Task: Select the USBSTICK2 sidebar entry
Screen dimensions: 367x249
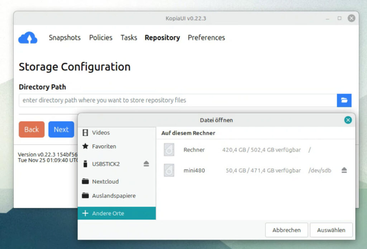Action: pos(106,164)
